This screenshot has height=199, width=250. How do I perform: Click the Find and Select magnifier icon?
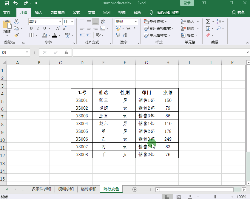[x=218, y=28]
